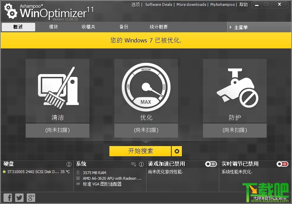
Task: Switch to the 备份 backup tab
Action: pos(124,27)
